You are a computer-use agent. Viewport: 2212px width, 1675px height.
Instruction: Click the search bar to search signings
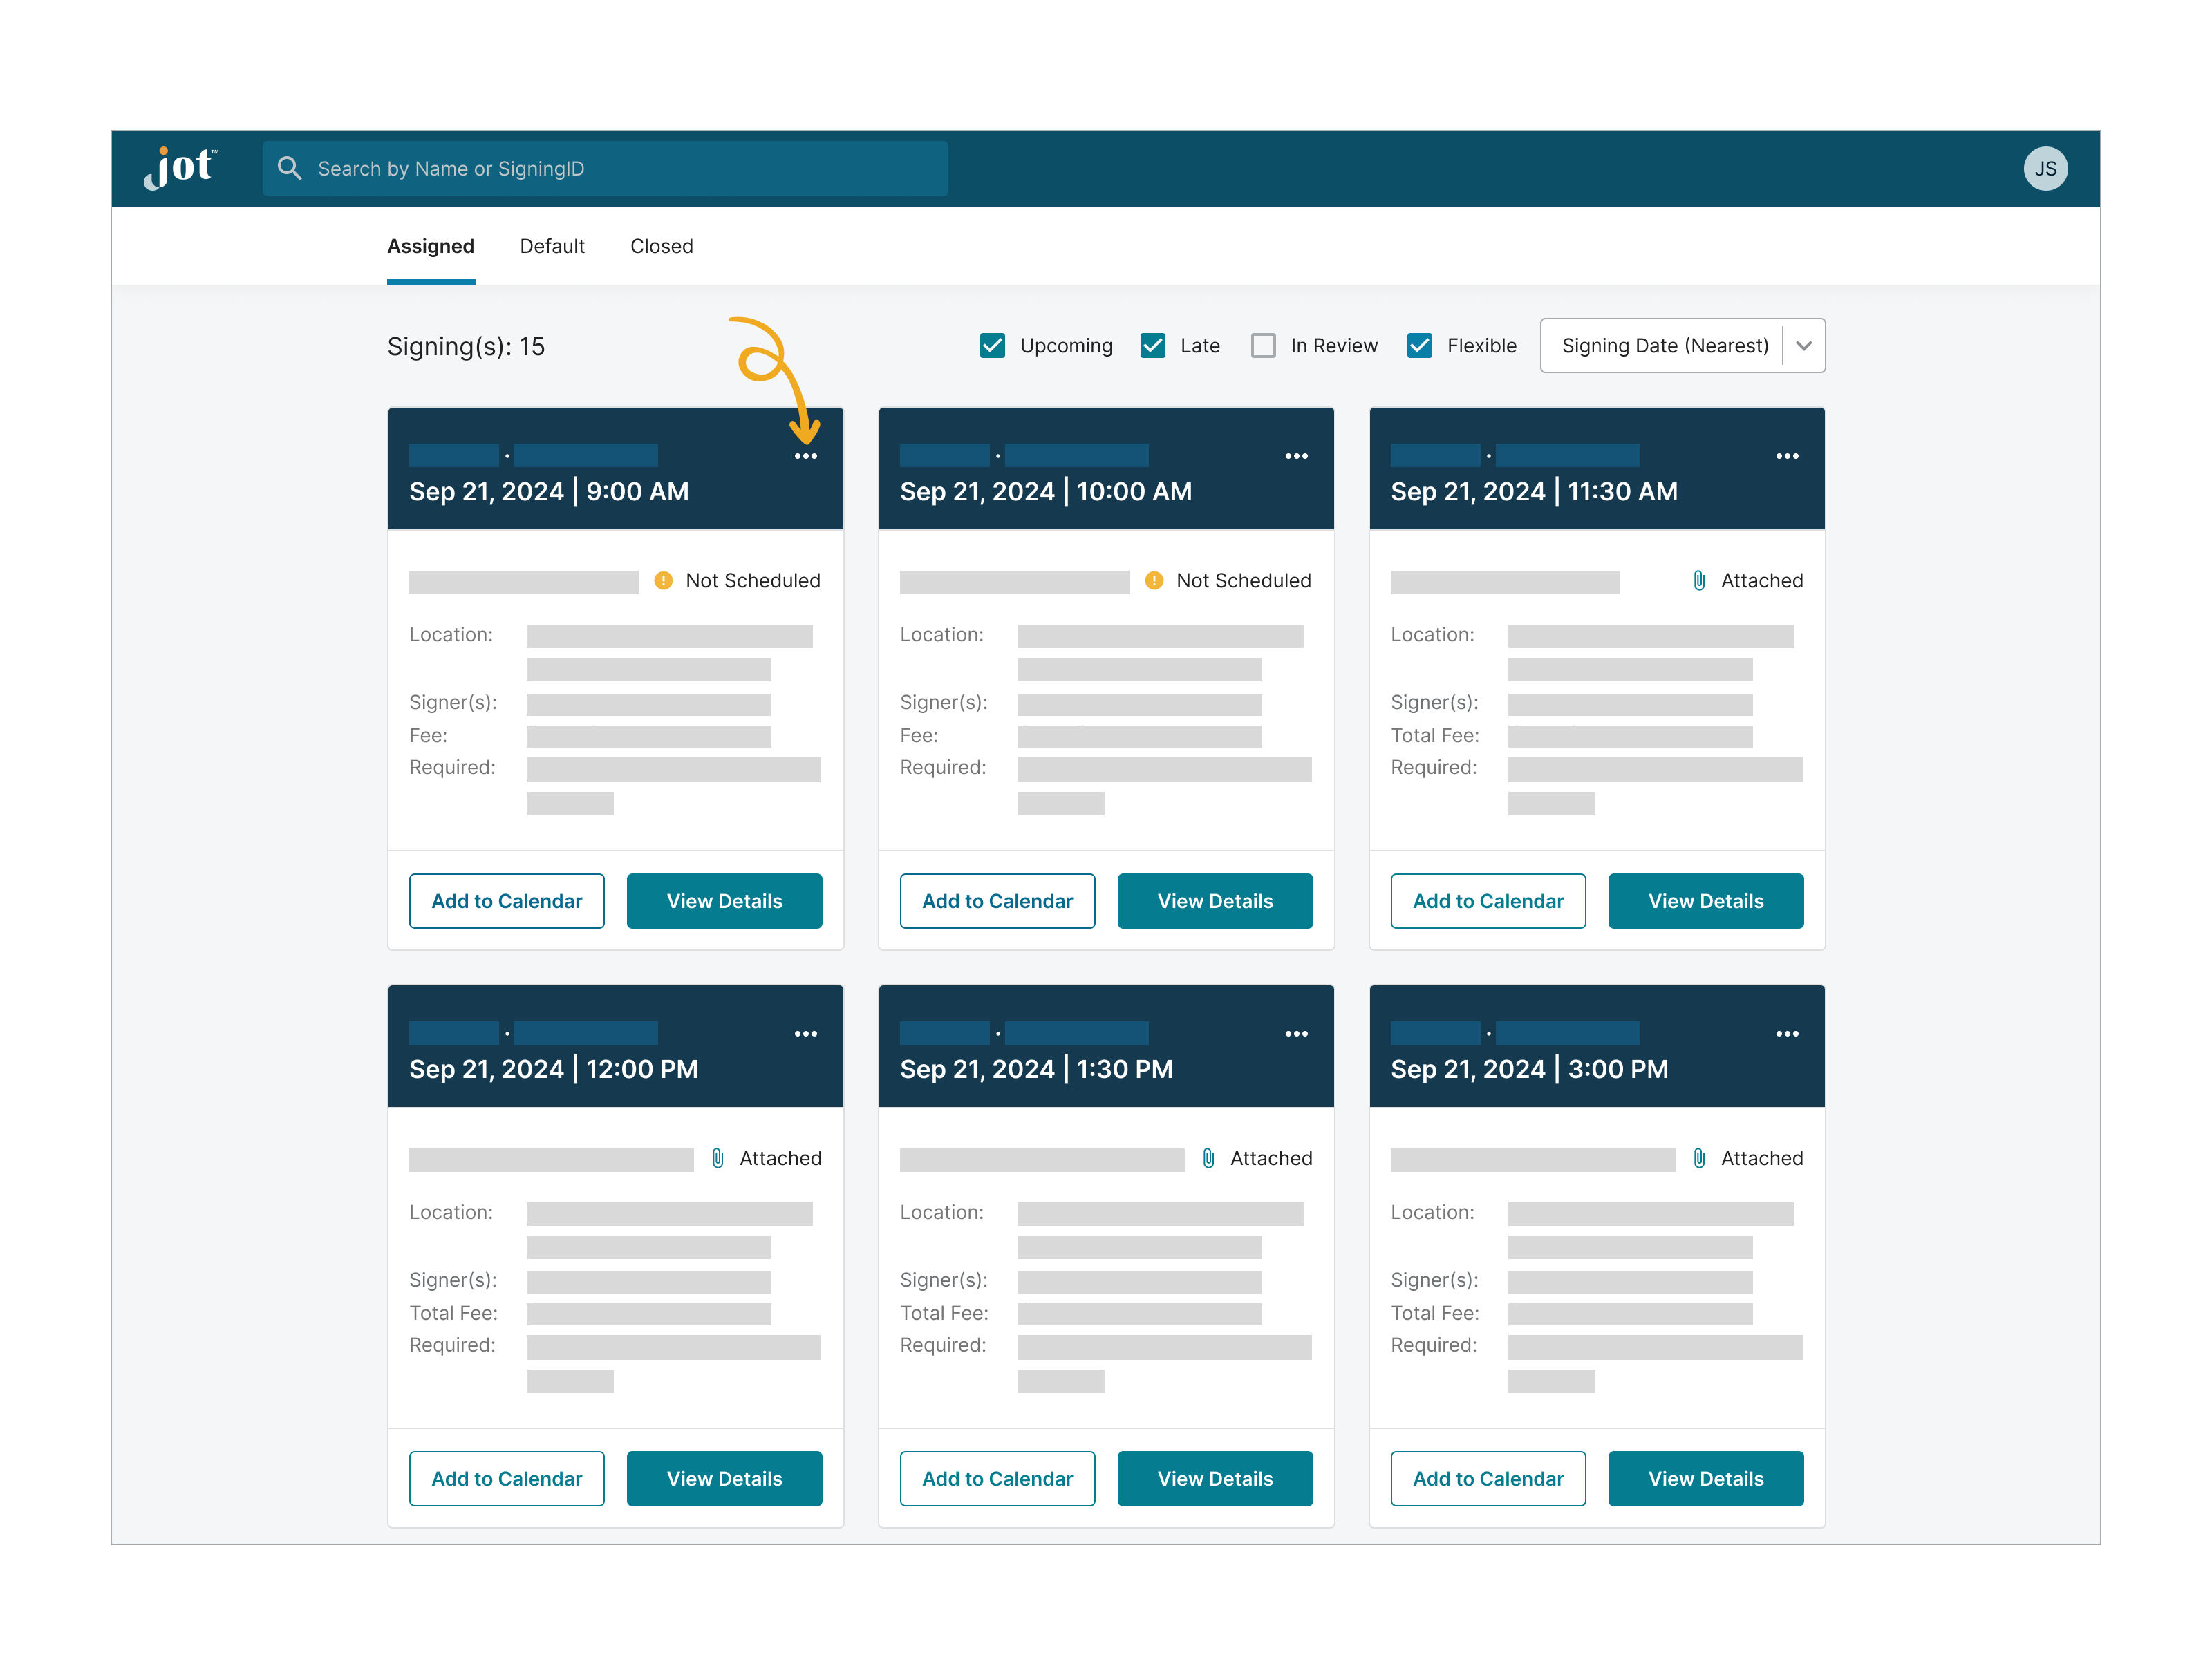610,167
